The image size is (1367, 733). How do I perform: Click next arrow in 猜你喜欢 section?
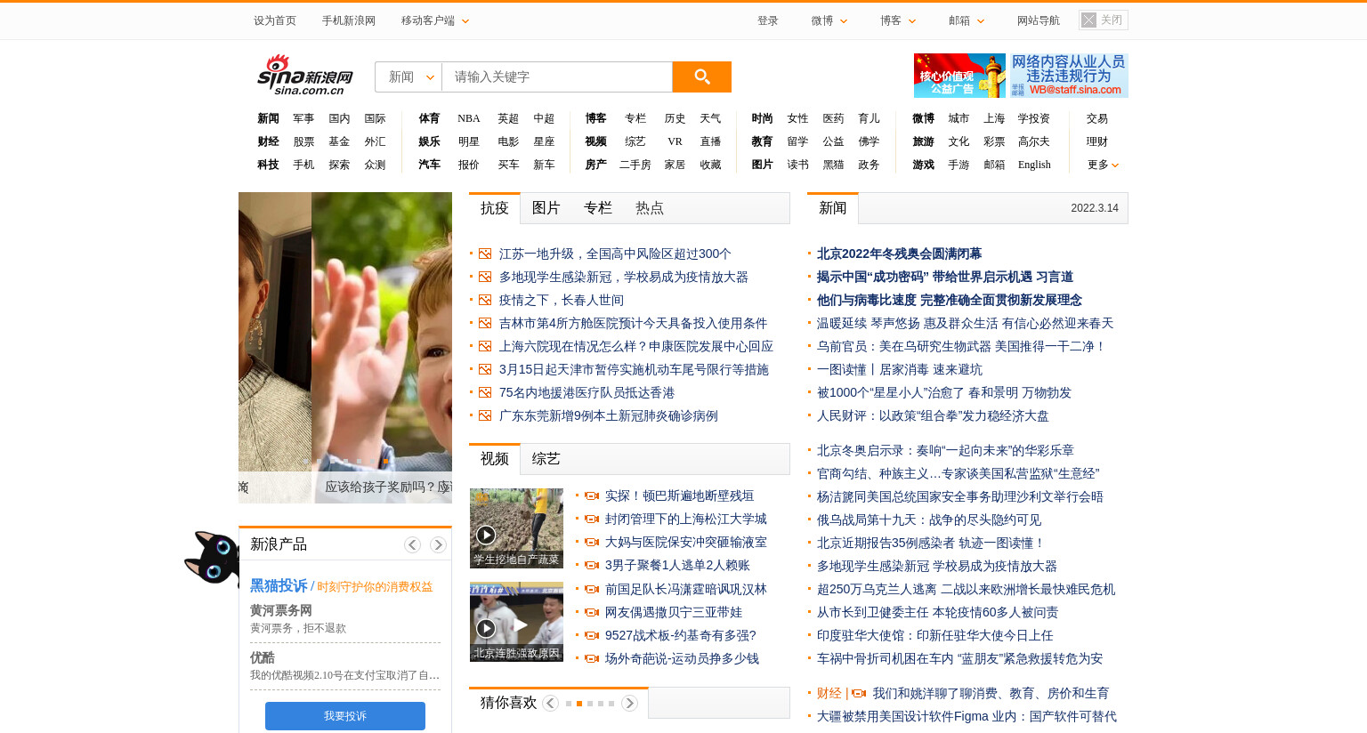point(629,703)
